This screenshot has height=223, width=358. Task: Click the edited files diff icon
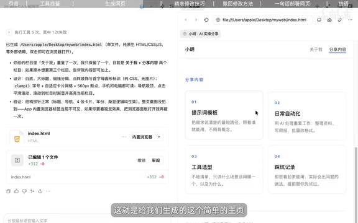click(x=17, y=160)
